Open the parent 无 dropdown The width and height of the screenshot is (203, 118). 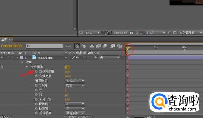(x=110, y=58)
